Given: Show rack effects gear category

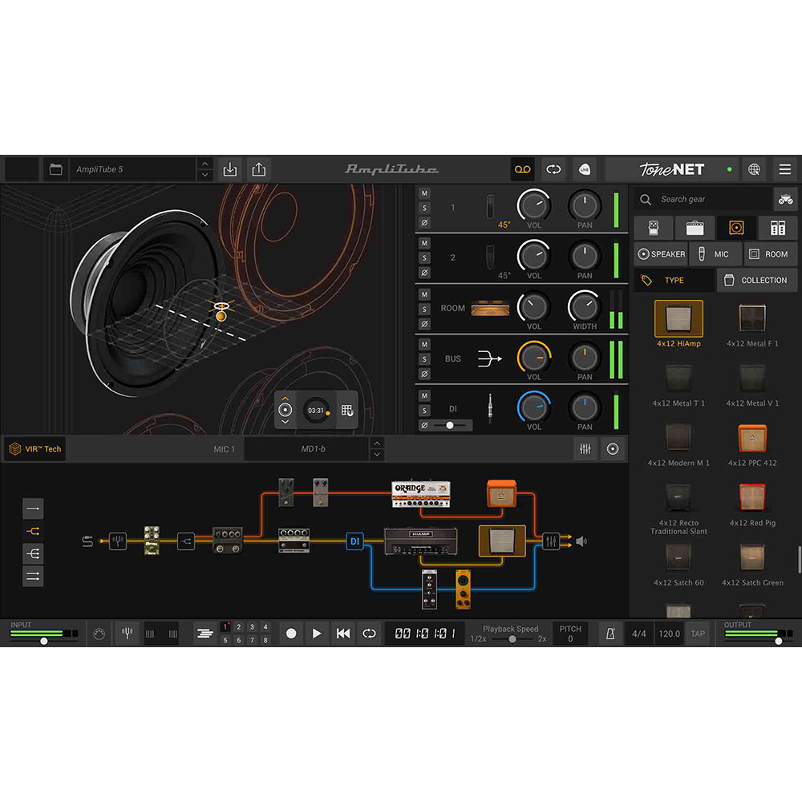Looking at the screenshot, I should tap(777, 228).
